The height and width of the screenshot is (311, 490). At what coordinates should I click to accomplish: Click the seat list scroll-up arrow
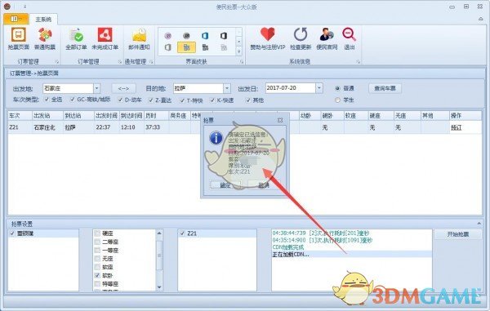click(x=159, y=233)
